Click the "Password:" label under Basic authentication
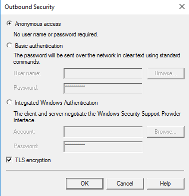The height and width of the screenshot is (196, 189). click(x=25, y=88)
